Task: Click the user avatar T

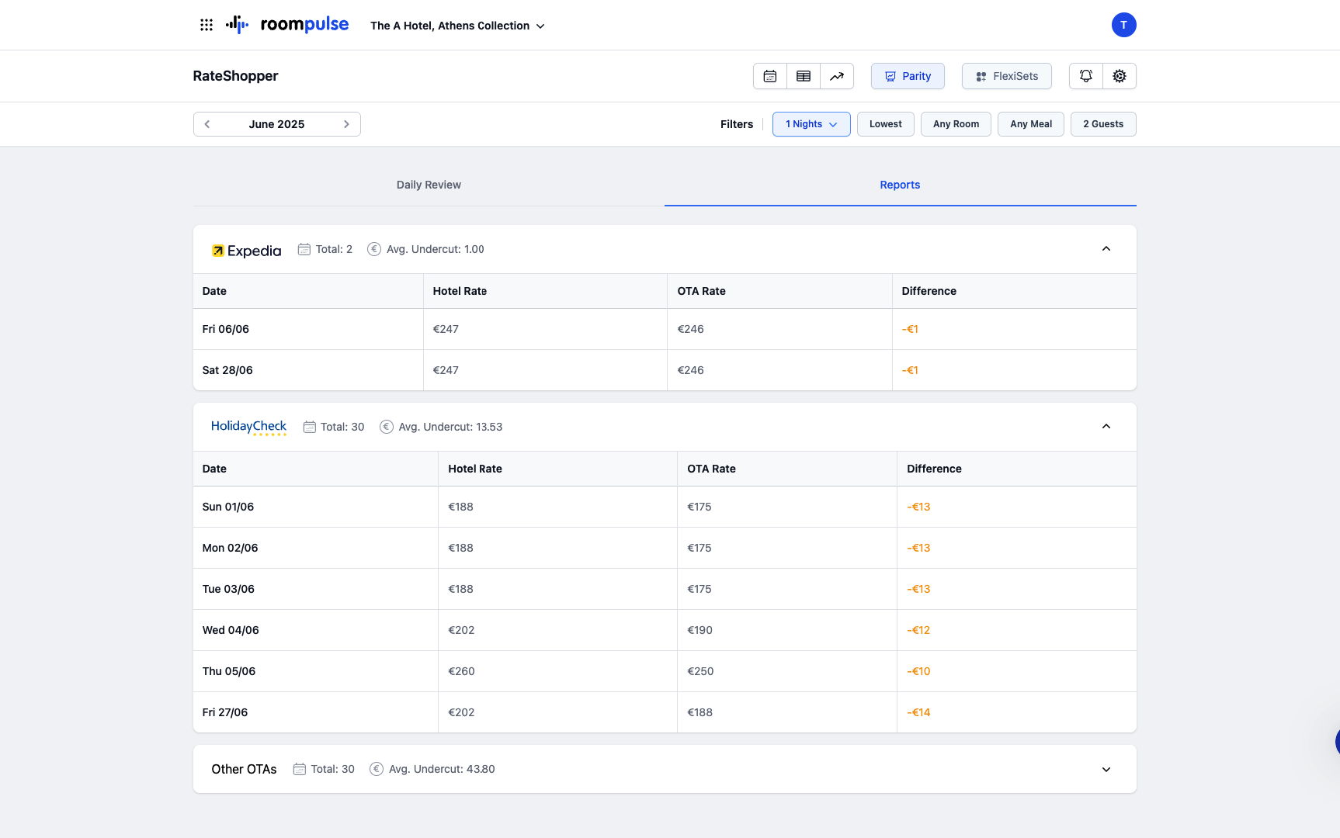Action: [1123, 25]
